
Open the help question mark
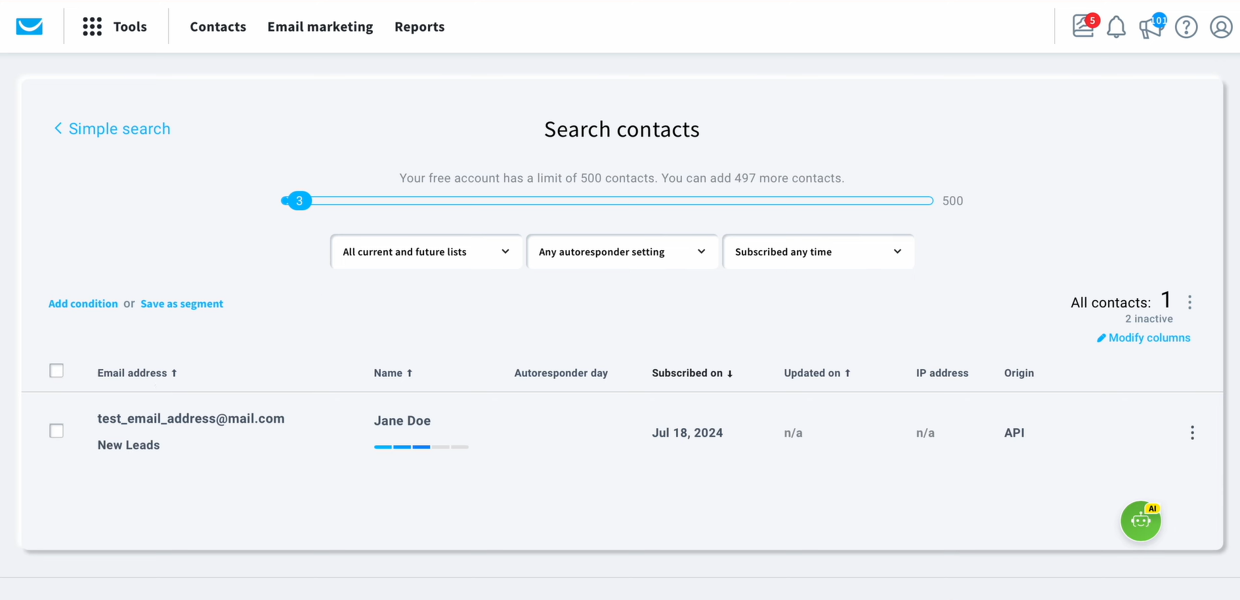[x=1186, y=27]
